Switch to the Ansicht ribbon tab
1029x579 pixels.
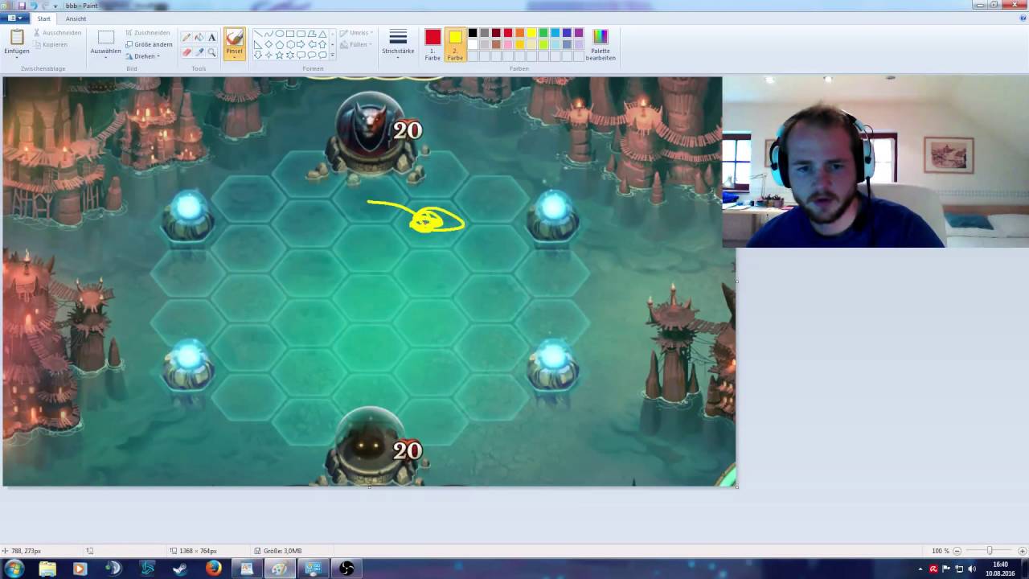click(76, 18)
